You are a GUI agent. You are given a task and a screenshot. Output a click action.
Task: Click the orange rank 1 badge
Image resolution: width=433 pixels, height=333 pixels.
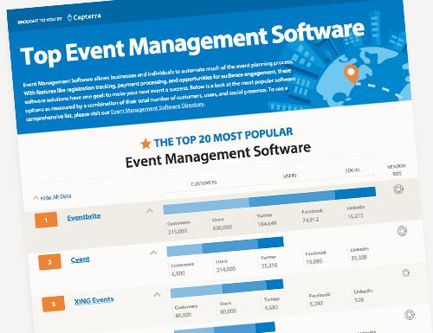click(46, 220)
